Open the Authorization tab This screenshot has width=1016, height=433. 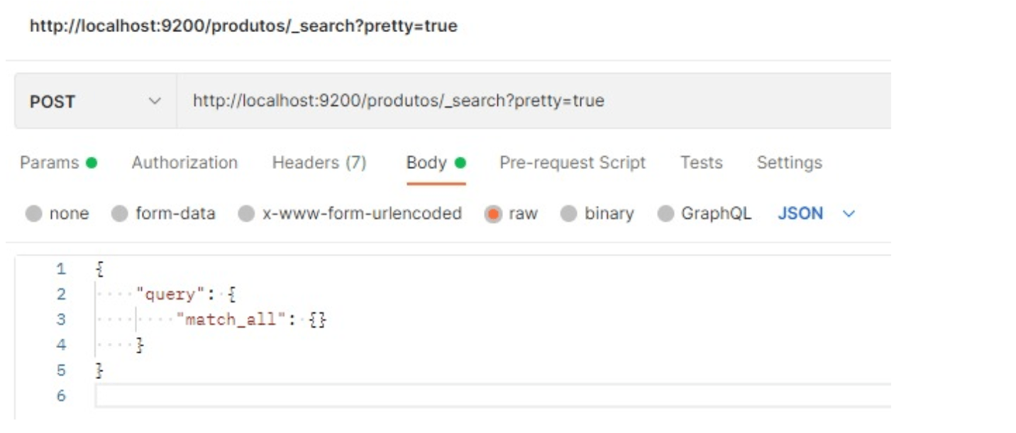[x=184, y=163]
